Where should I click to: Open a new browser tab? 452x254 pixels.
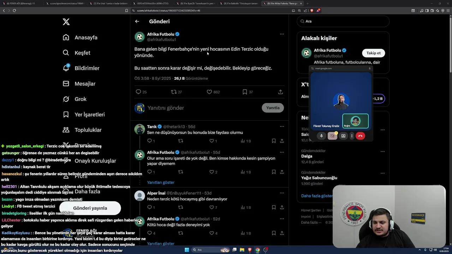coord(308,4)
